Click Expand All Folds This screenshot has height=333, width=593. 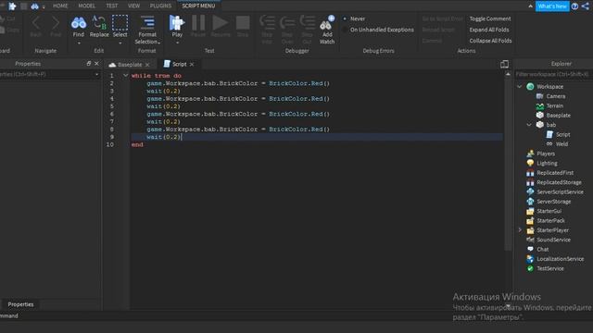tap(489, 30)
